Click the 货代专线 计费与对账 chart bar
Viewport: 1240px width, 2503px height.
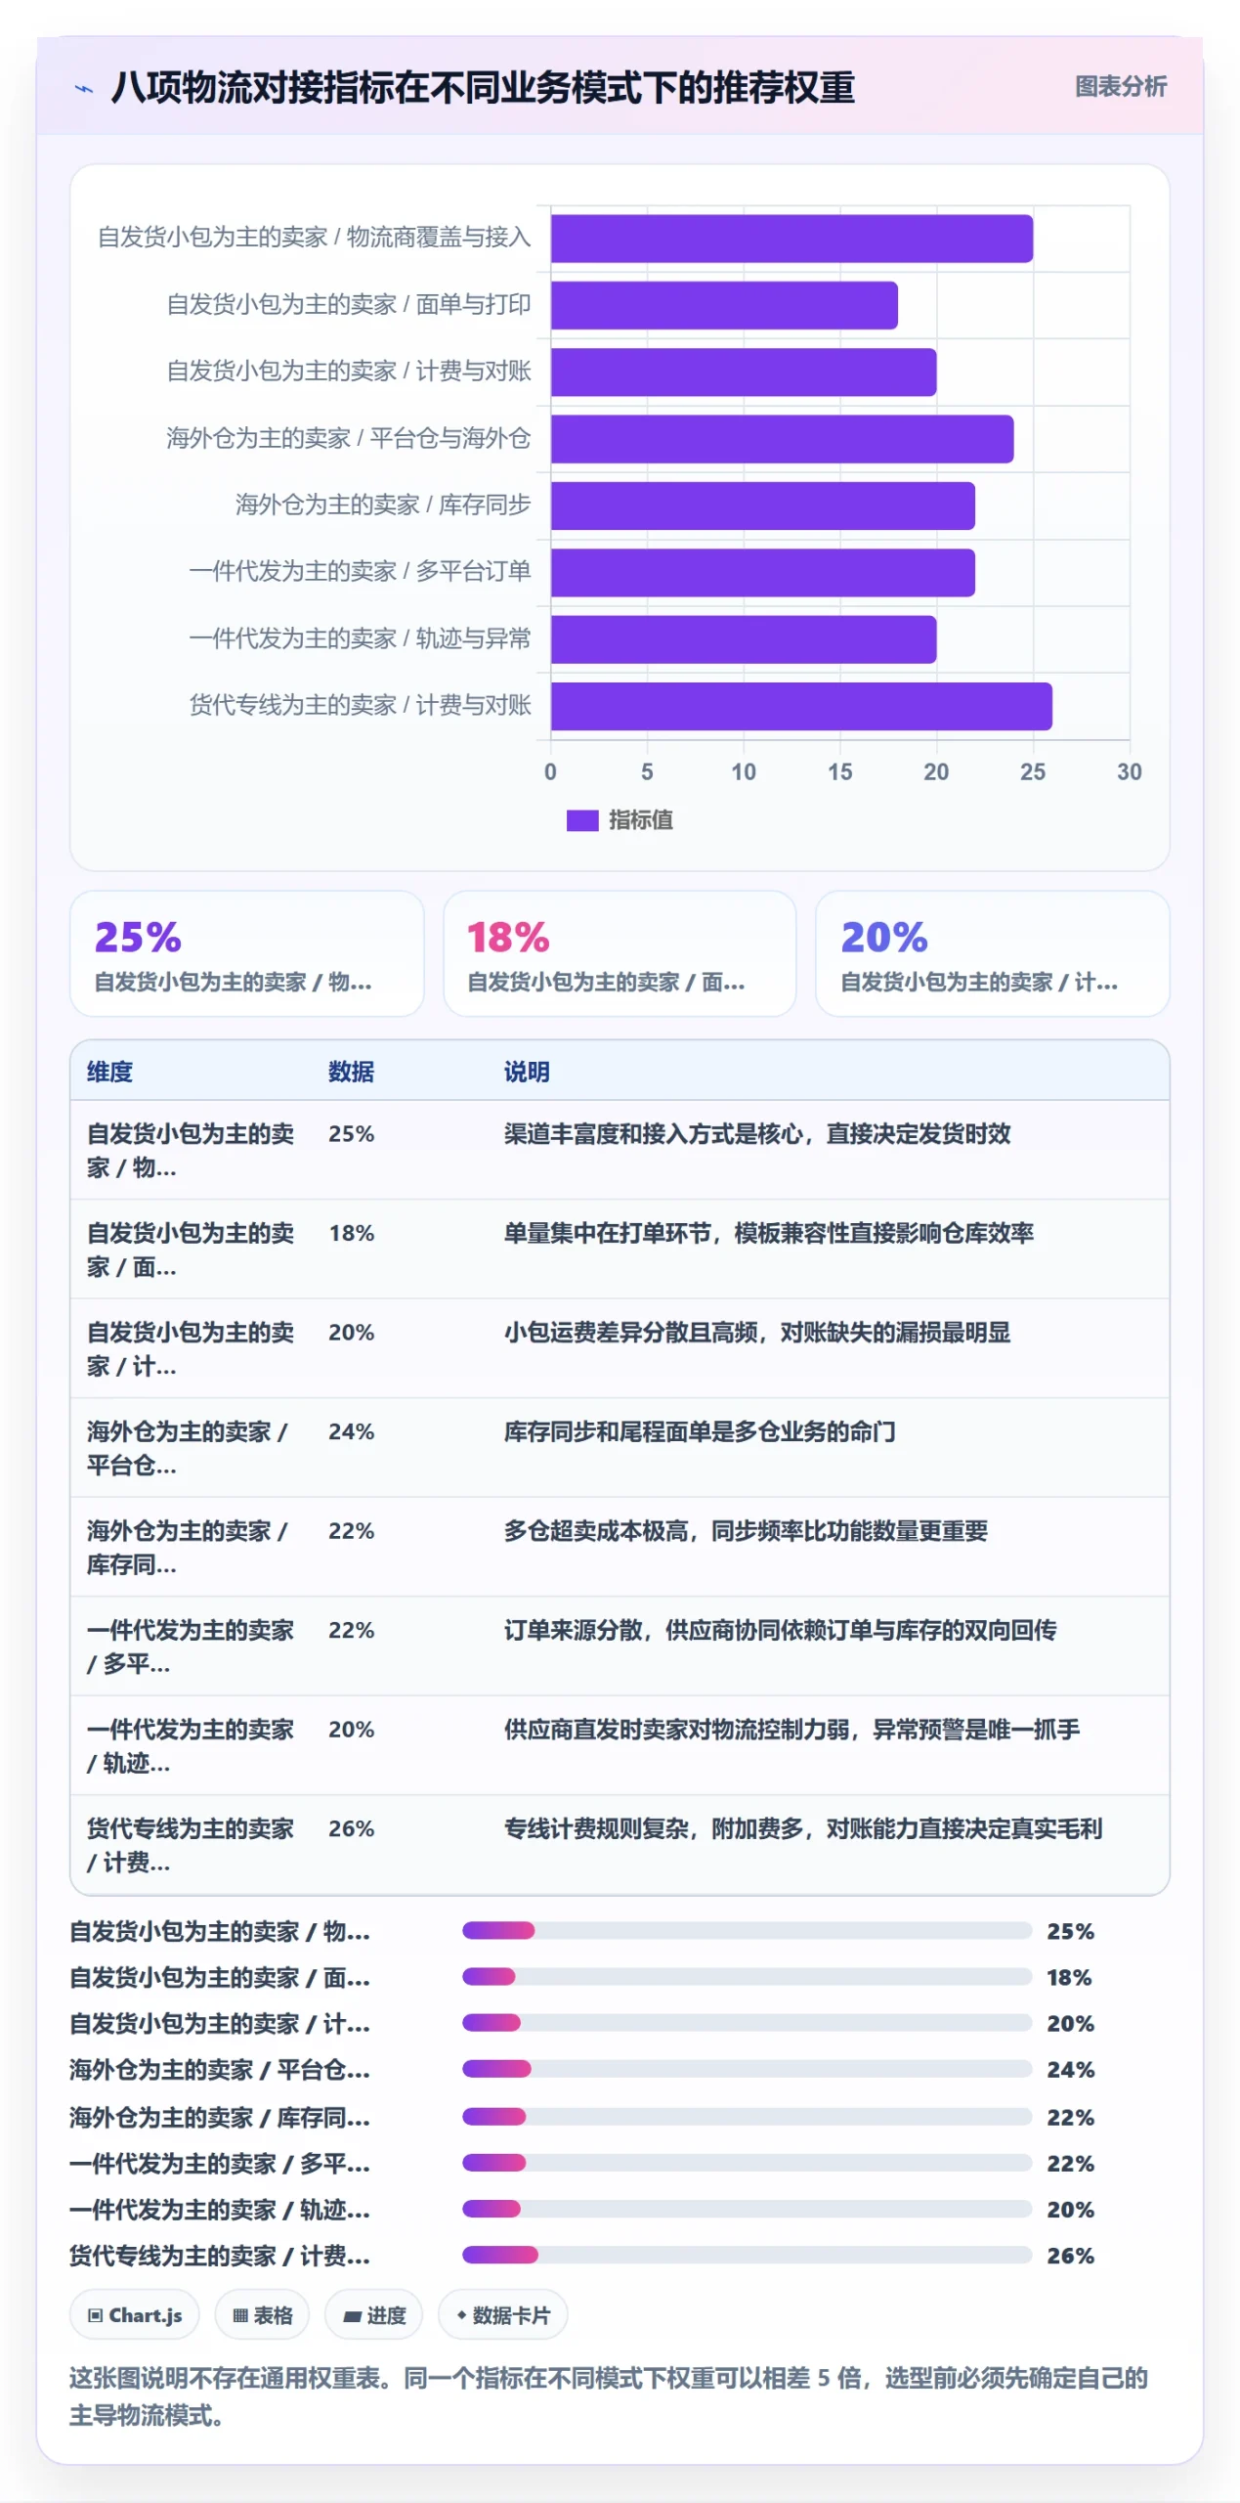click(x=801, y=706)
